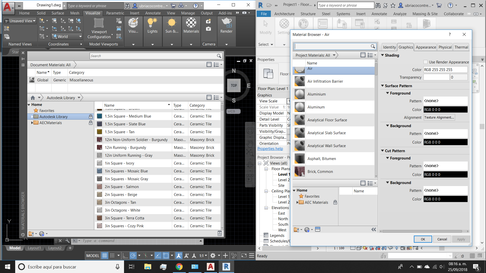
Task: Click the Brick, Common material thumbnail
Action: point(299,171)
